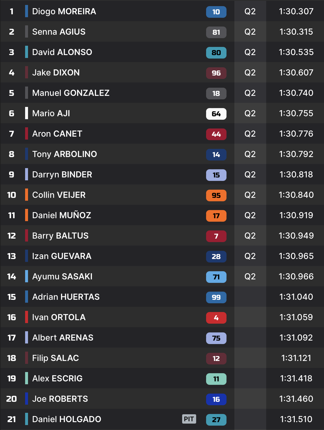Screen dimensions: 324x430
Task: Select the mint green number 11 badge
Action: click(216, 379)
